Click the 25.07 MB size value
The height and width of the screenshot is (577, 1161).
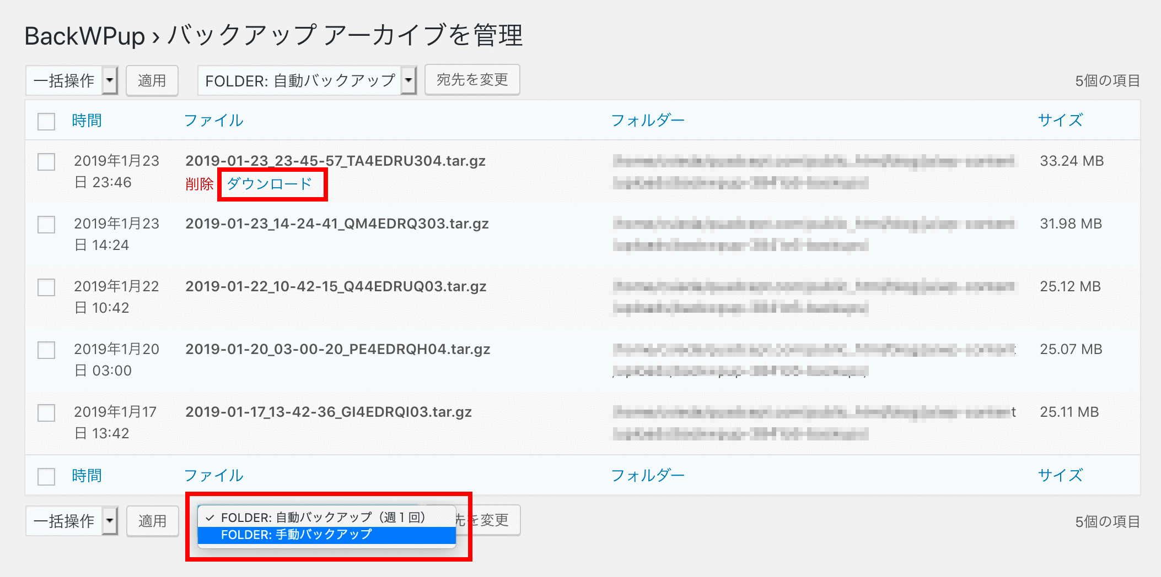(x=1071, y=349)
